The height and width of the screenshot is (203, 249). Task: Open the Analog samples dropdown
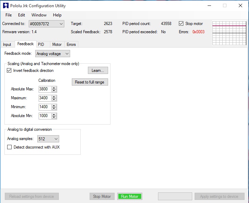[48, 139]
